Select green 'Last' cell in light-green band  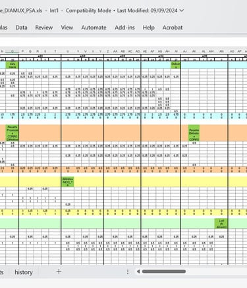coord(221,224)
